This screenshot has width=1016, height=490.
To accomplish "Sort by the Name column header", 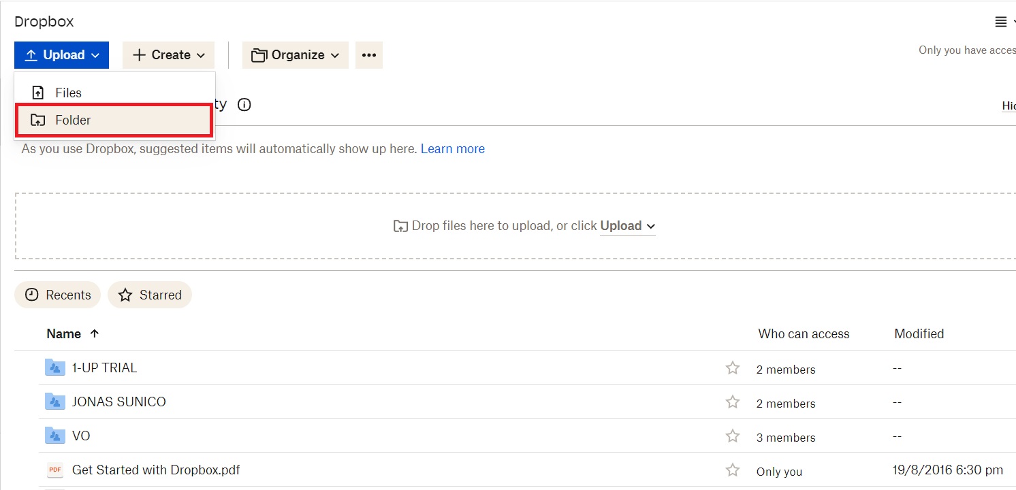I will (64, 333).
